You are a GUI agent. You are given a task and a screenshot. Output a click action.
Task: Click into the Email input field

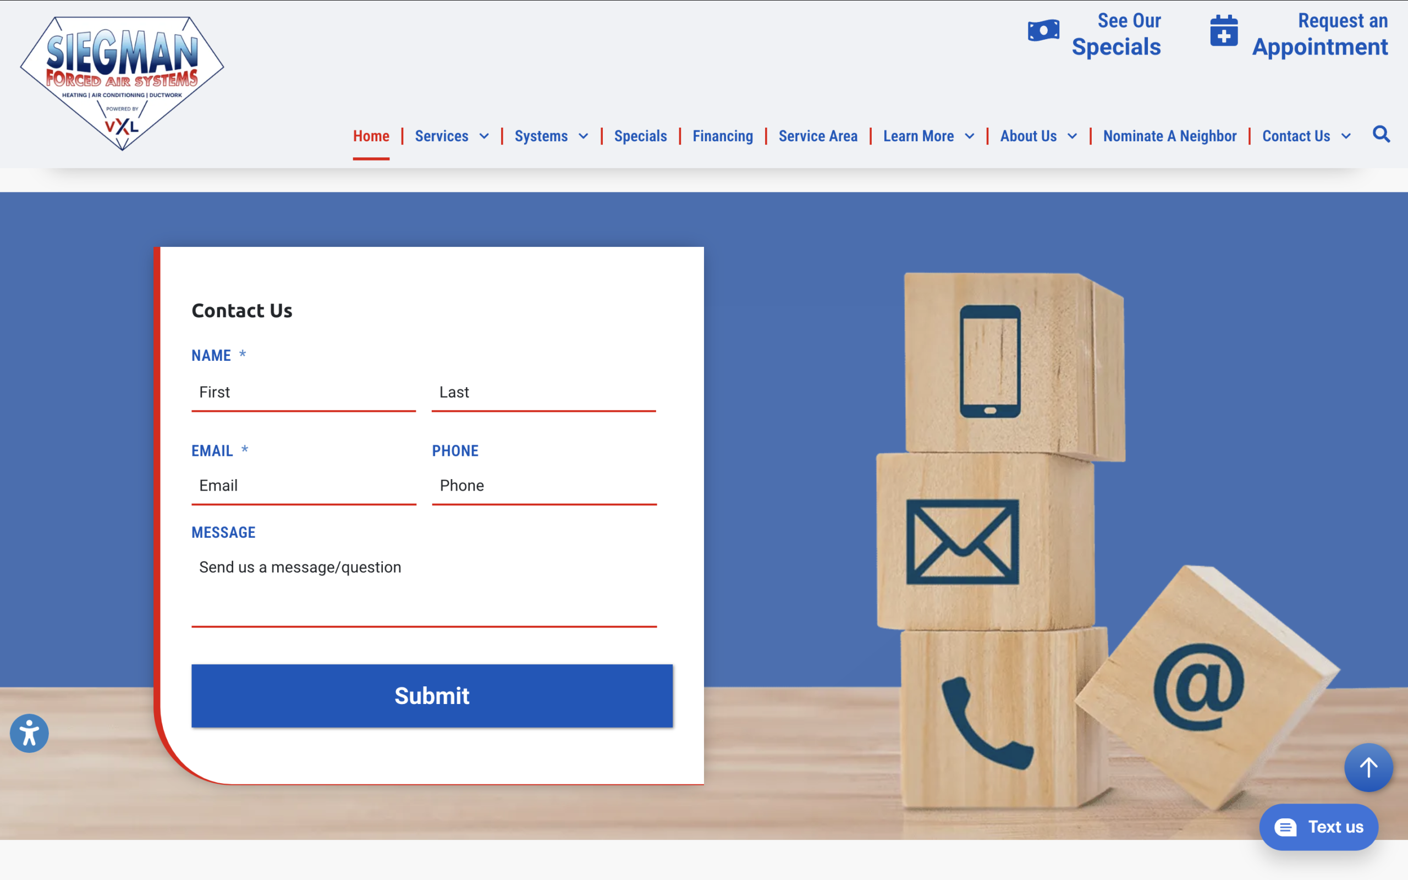click(303, 486)
